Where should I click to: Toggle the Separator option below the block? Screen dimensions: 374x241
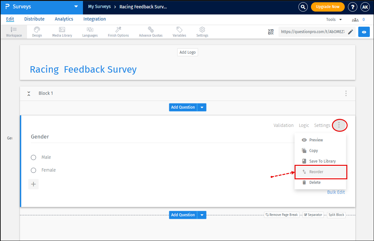coord(313,214)
